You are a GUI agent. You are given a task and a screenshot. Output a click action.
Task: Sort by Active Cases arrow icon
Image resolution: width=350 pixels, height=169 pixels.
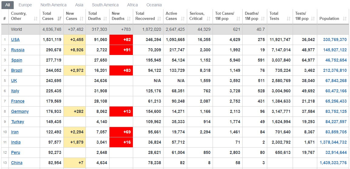pos(183,19)
